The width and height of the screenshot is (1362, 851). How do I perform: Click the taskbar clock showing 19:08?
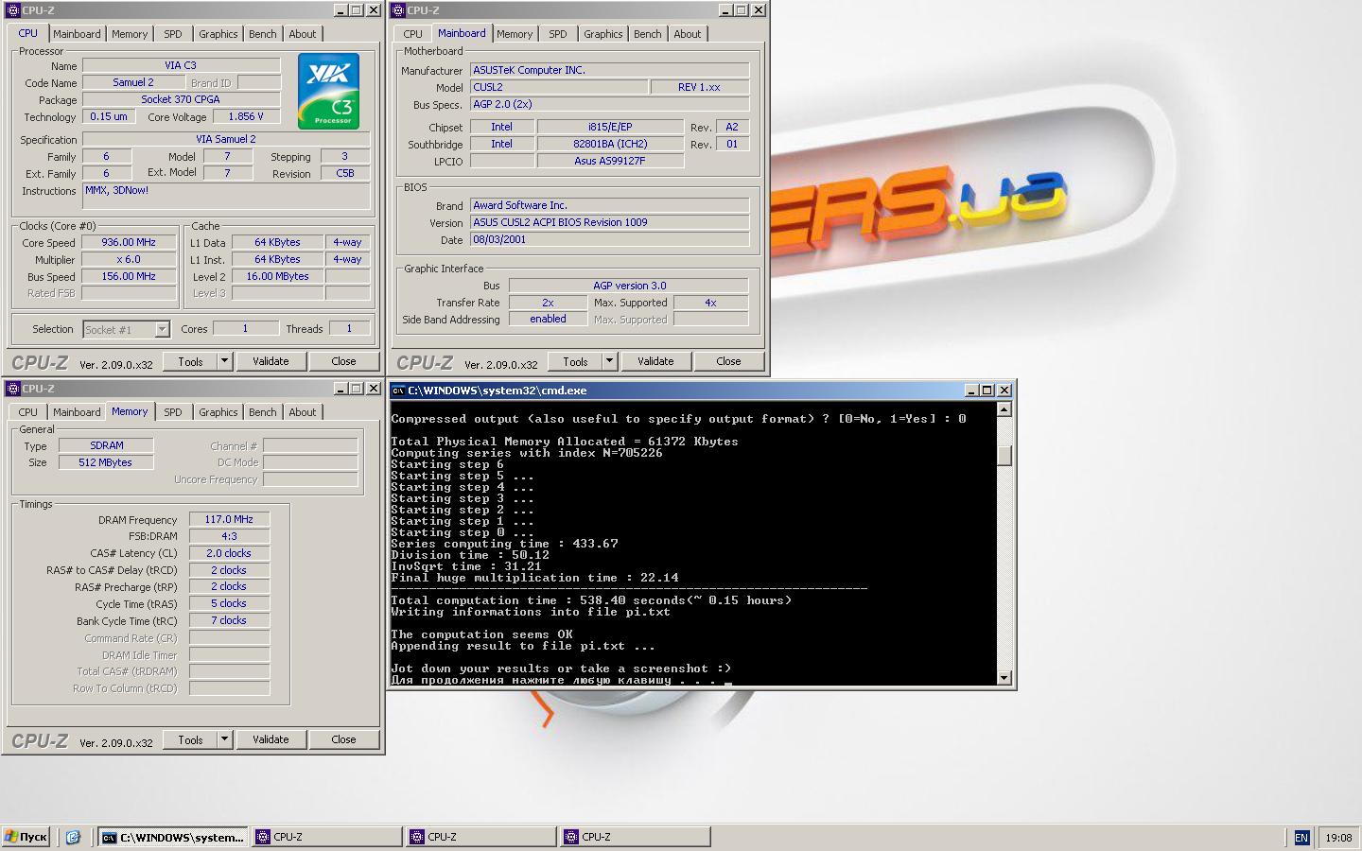1338,837
